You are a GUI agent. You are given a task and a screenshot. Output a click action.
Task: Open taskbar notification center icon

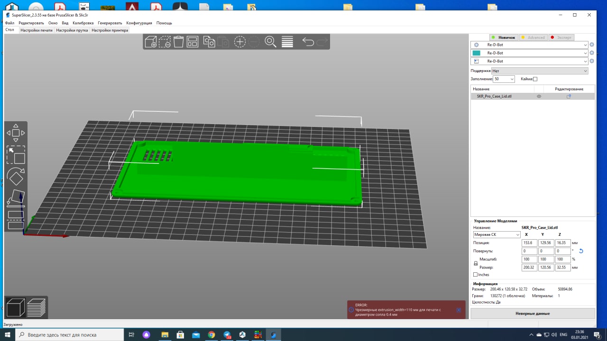coord(598,335)
